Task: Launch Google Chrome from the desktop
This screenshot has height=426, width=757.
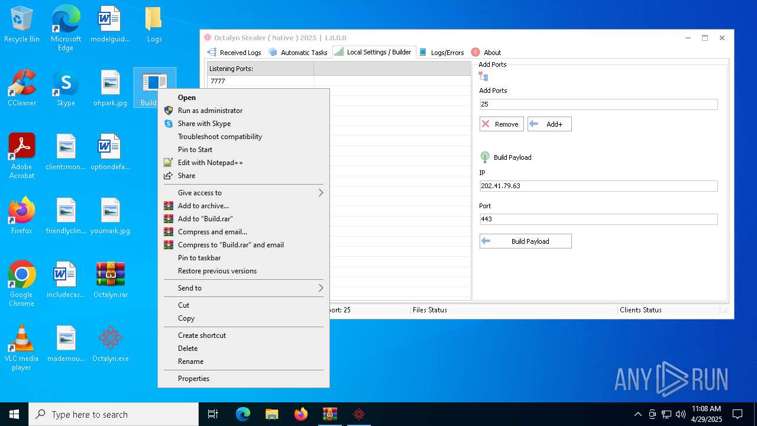Action: [x=22, y=284]
